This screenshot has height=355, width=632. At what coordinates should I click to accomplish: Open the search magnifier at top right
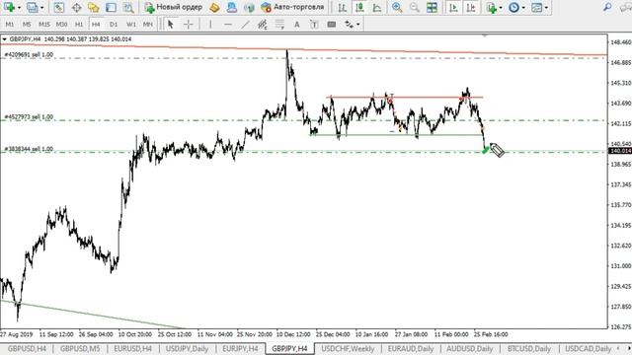click(607, 7)
